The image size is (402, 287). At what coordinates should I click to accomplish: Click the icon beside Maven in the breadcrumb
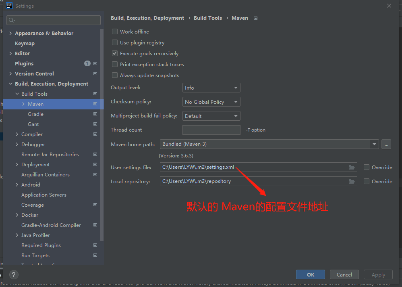(x=255, y=18)
